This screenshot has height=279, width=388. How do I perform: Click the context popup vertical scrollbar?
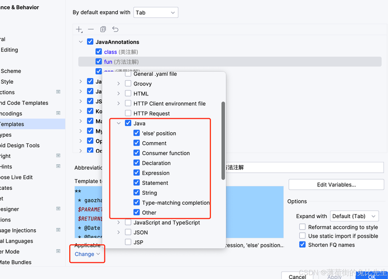[223, 139]
